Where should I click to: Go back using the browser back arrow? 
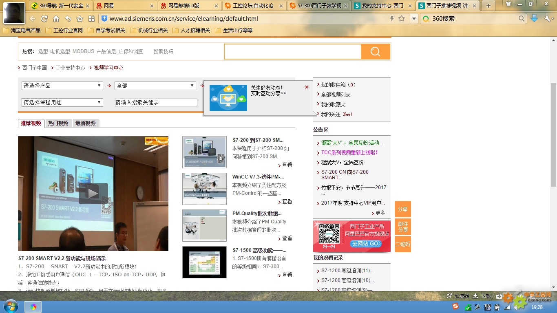click(33, 19)
